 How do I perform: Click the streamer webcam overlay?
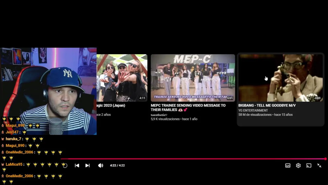[48, 91]
